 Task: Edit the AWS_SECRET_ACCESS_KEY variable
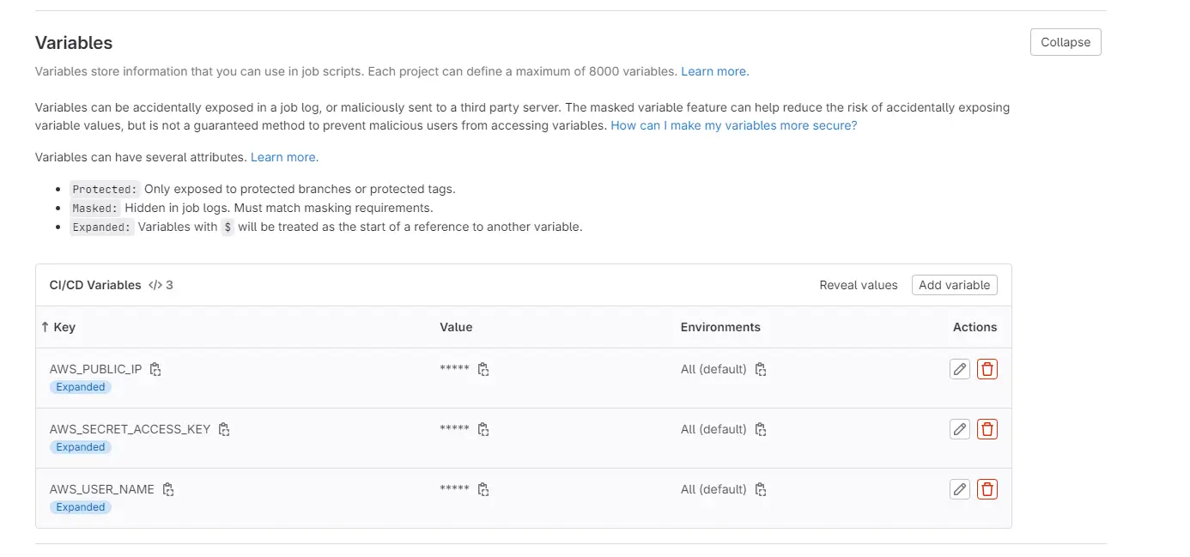coord(959,428)
